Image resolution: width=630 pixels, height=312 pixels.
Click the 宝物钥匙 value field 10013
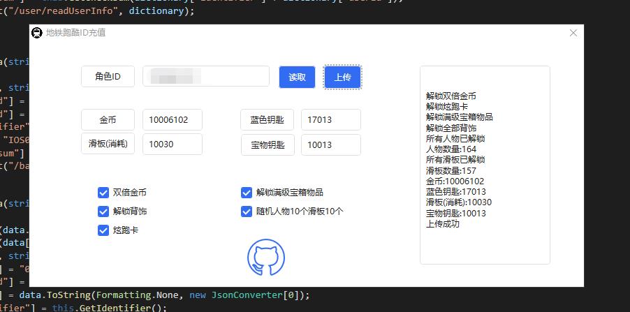(331, 145)
